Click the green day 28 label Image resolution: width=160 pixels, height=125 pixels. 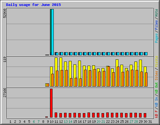coord(136,122)
